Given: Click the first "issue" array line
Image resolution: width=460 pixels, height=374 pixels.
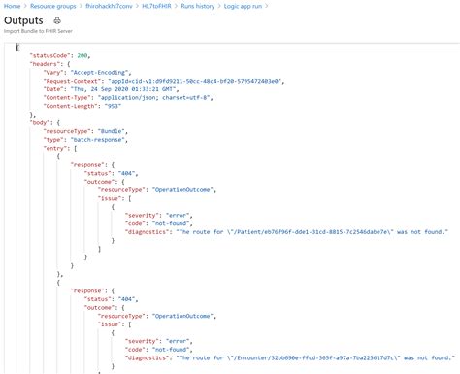Looking at the screenshot, I should coord(115,199).
